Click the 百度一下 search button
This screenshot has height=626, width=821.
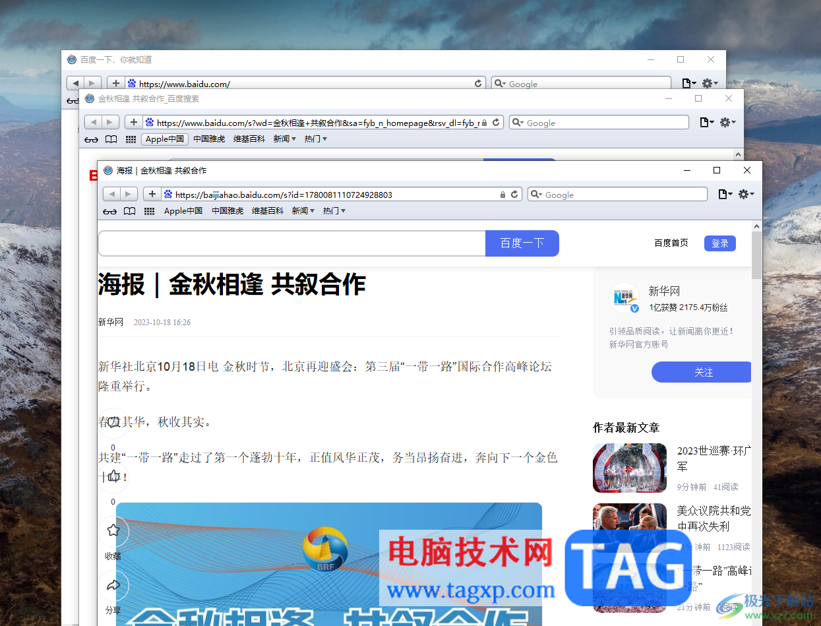pyautogui.click(x=522, y=243)
